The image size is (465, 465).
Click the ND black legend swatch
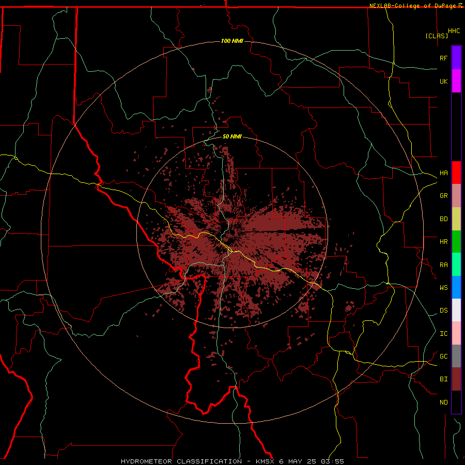(456, 402)
